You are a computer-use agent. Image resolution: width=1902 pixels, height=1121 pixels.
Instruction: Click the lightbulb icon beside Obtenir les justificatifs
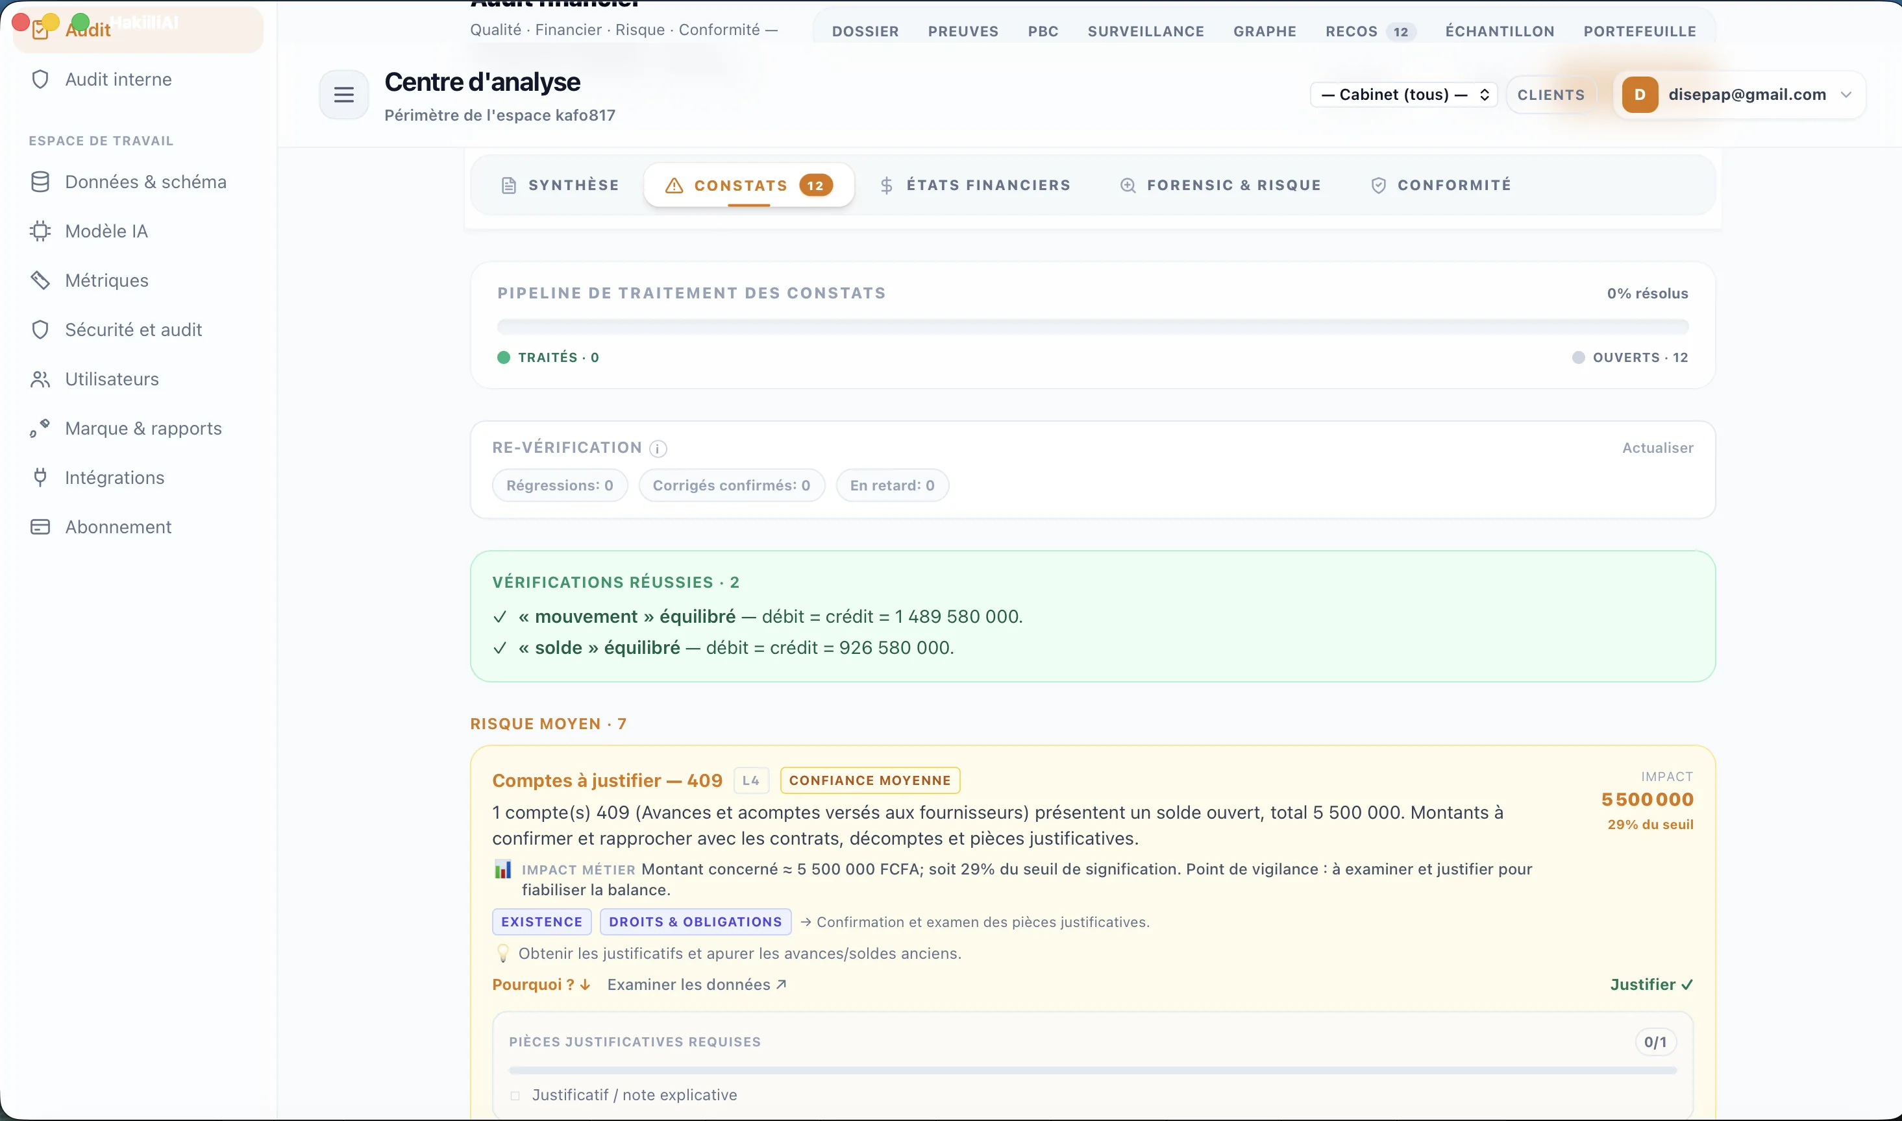[502, 953]
